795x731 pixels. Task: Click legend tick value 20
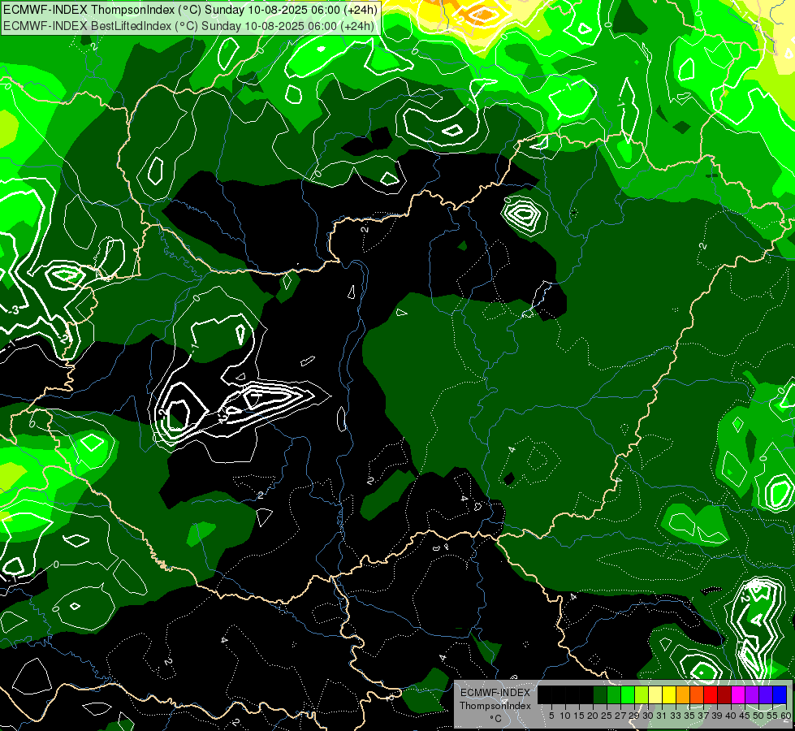594,716
